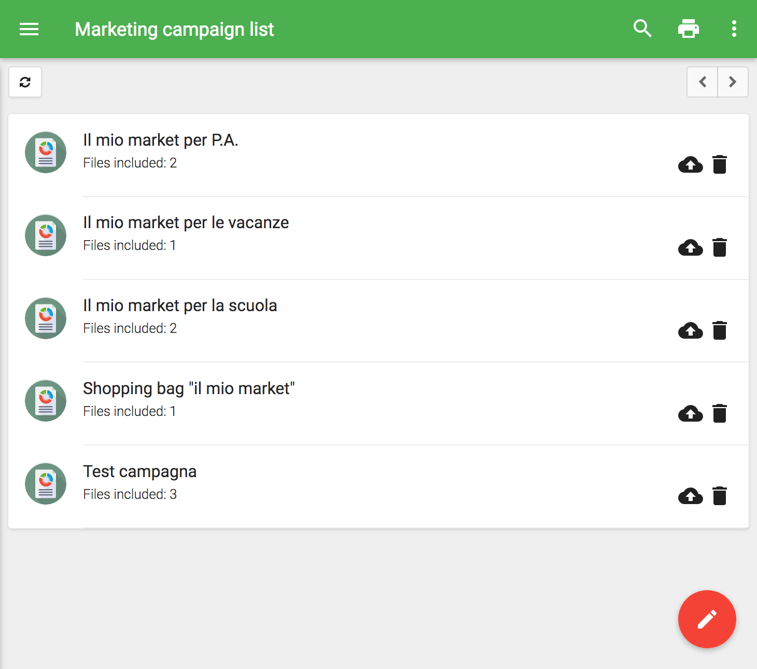
Task: Delete Il mio market per la scuola
Action: pyautogui.click(x=720, y=330)
